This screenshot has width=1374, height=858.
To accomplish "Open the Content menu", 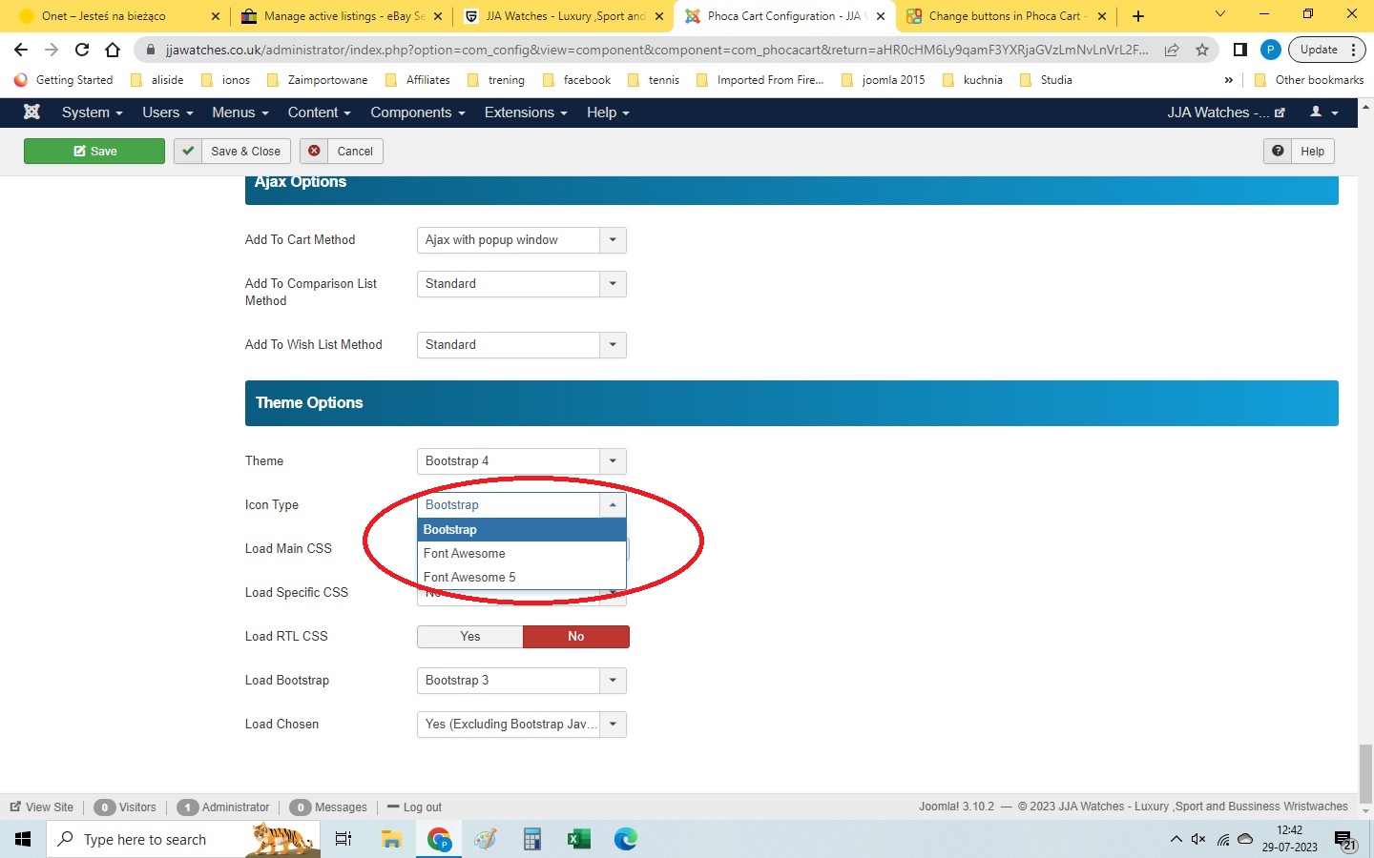I will [x=320, y=112].
